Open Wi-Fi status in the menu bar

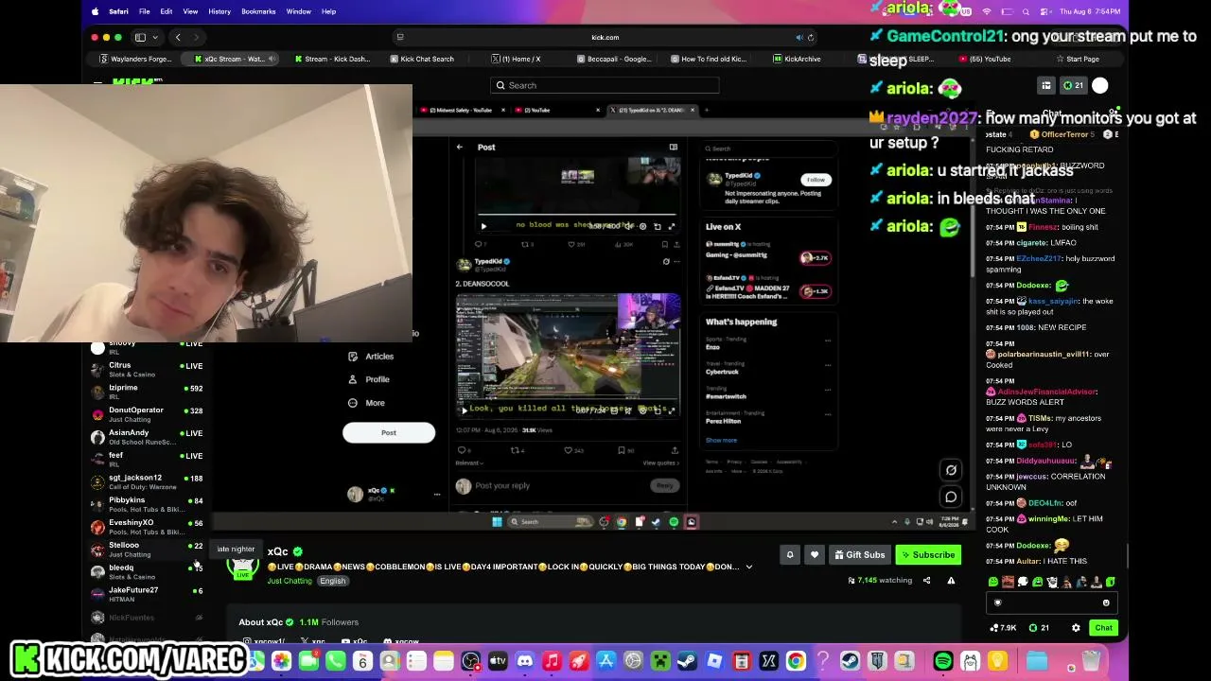point(987,11)
